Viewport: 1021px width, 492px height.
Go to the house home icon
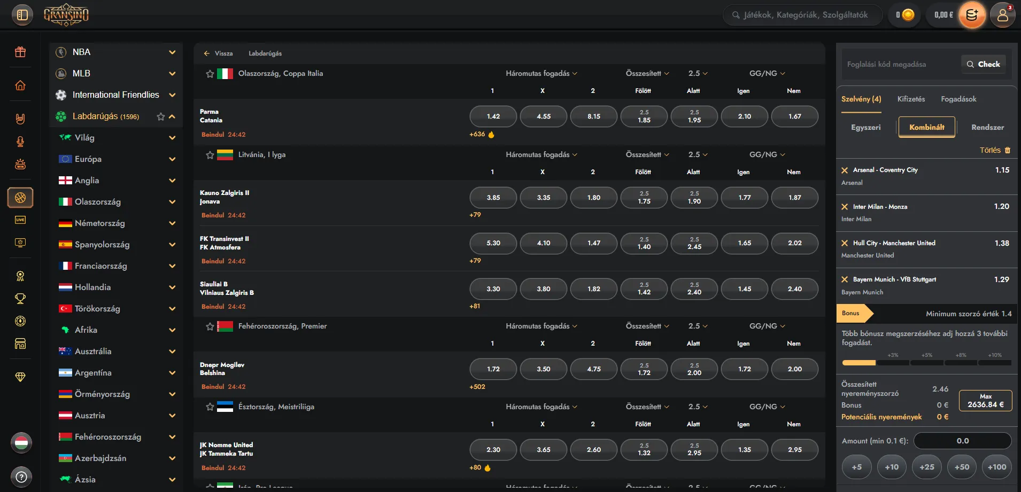tap(20, 85)
